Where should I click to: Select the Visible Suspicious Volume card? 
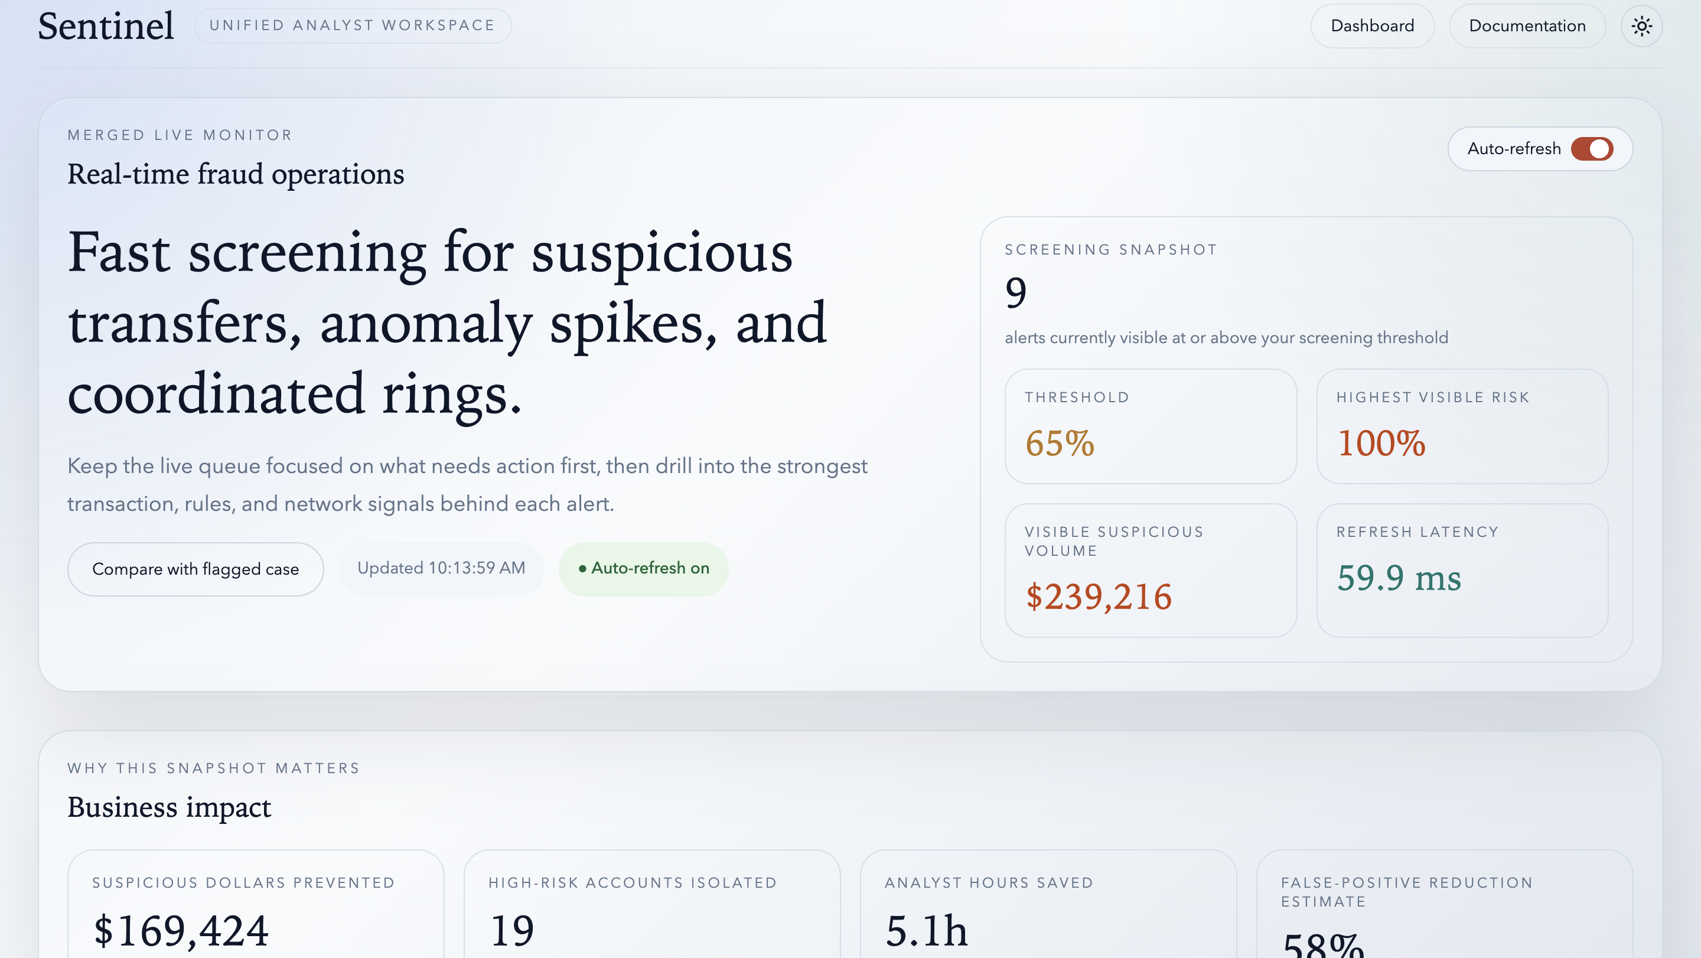point(1149,570)
